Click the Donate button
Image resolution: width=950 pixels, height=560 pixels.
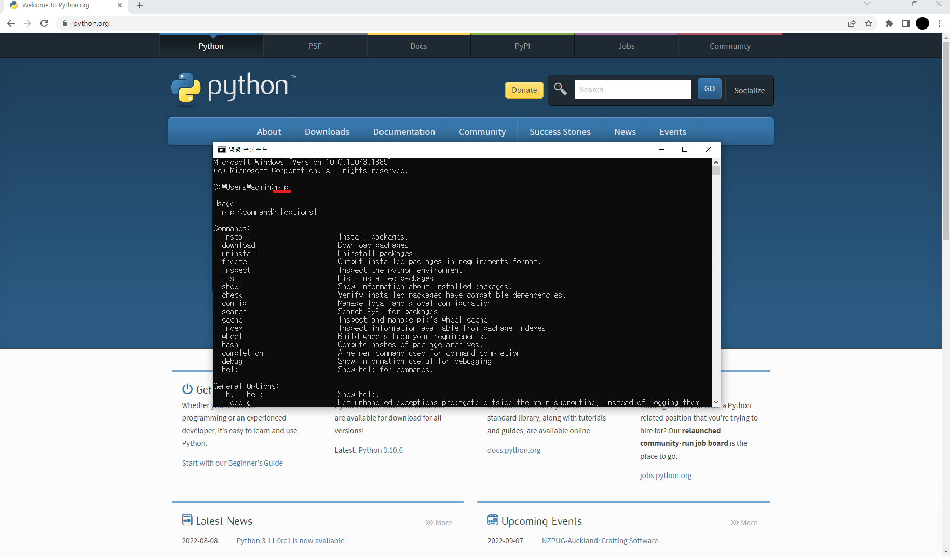pyautogui.click(x=524, y=90)
